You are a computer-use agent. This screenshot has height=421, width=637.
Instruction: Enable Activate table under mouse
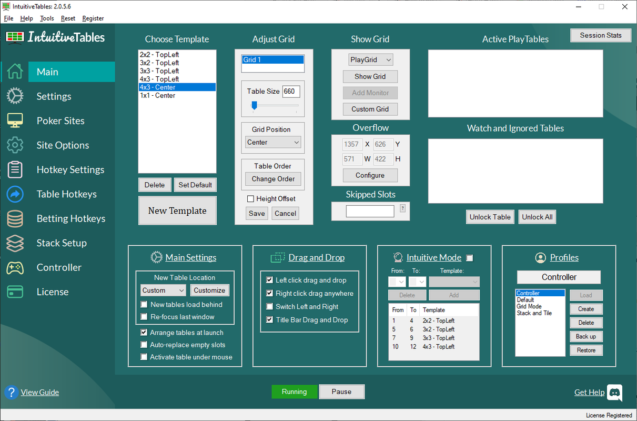click(x=144, y=357)
